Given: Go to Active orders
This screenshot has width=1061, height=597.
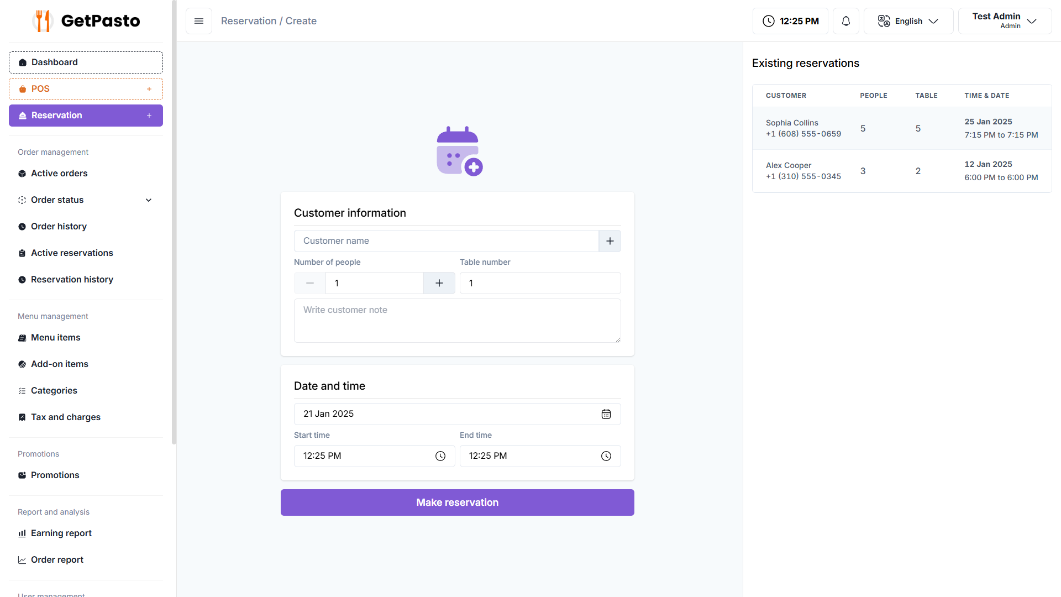Looking at the screenshot, I should (59, 174).
